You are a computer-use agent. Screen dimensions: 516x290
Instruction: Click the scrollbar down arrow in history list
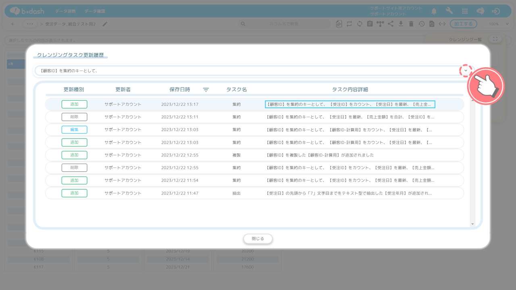tap(472, 224)
